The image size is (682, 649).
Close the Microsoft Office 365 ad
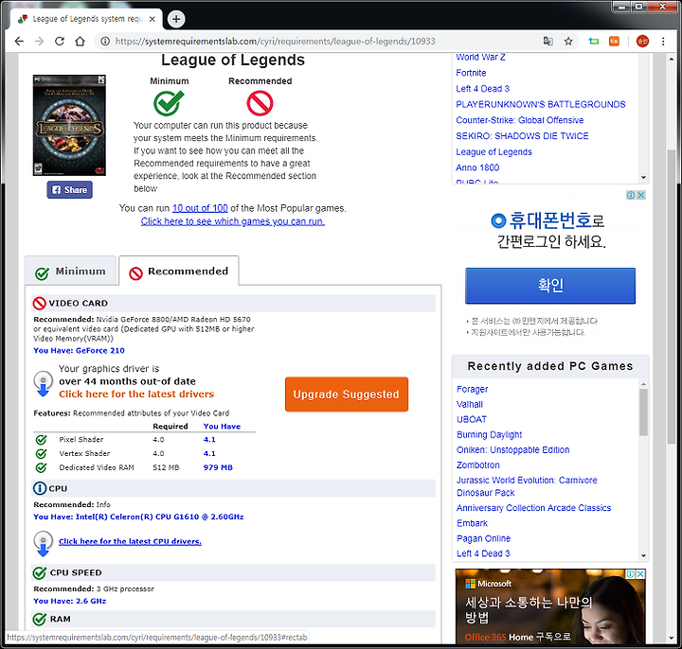(640, 574)
